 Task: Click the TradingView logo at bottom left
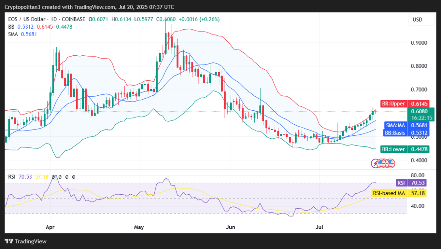click(26, 241)
